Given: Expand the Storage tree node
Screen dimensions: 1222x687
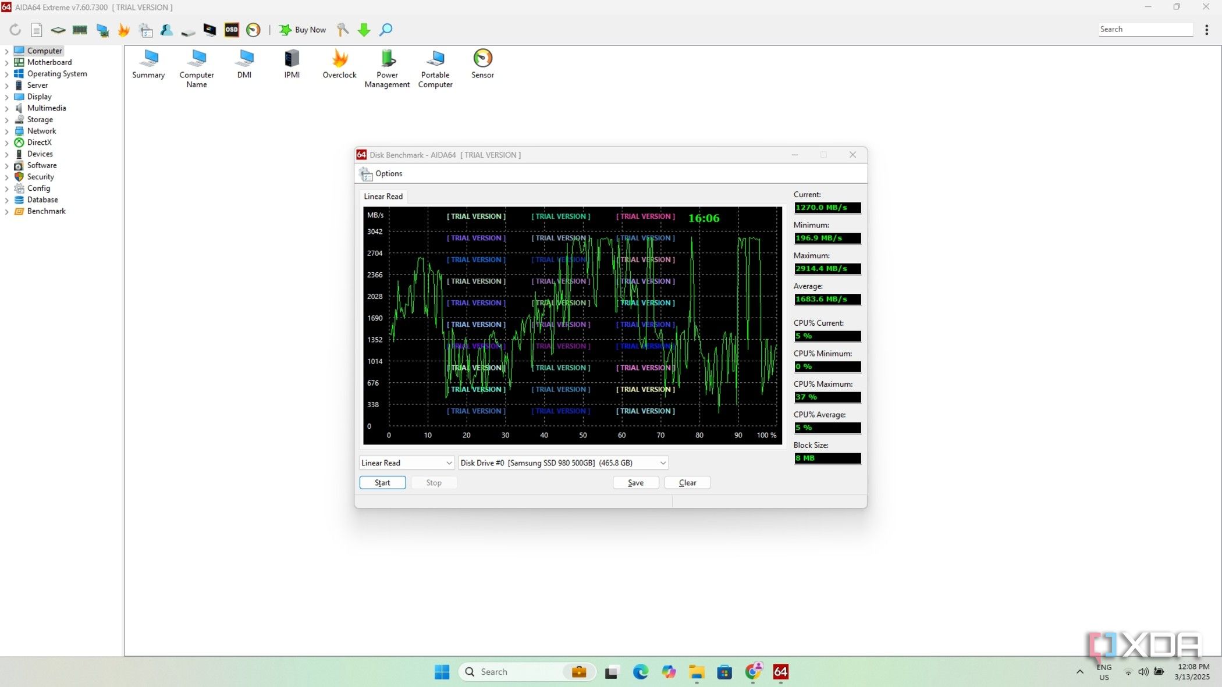Looking at the screenshot, I should click(6, 120).
